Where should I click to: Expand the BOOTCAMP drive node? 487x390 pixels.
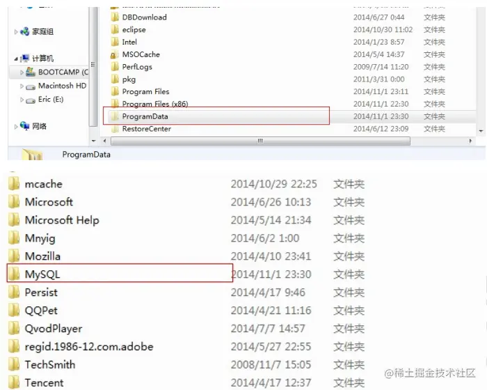point(22,72)
